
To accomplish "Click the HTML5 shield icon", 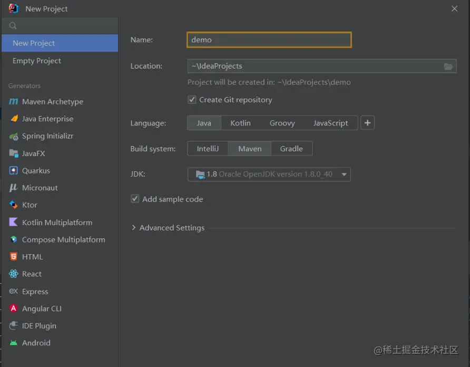I will 14,257.
